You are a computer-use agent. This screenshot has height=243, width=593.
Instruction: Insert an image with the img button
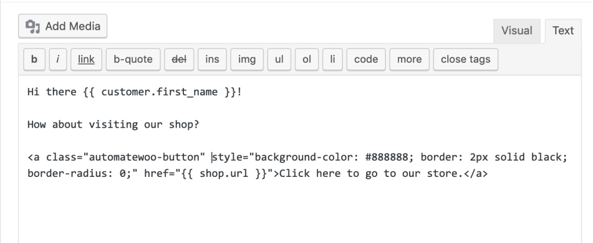click(248, 59)
